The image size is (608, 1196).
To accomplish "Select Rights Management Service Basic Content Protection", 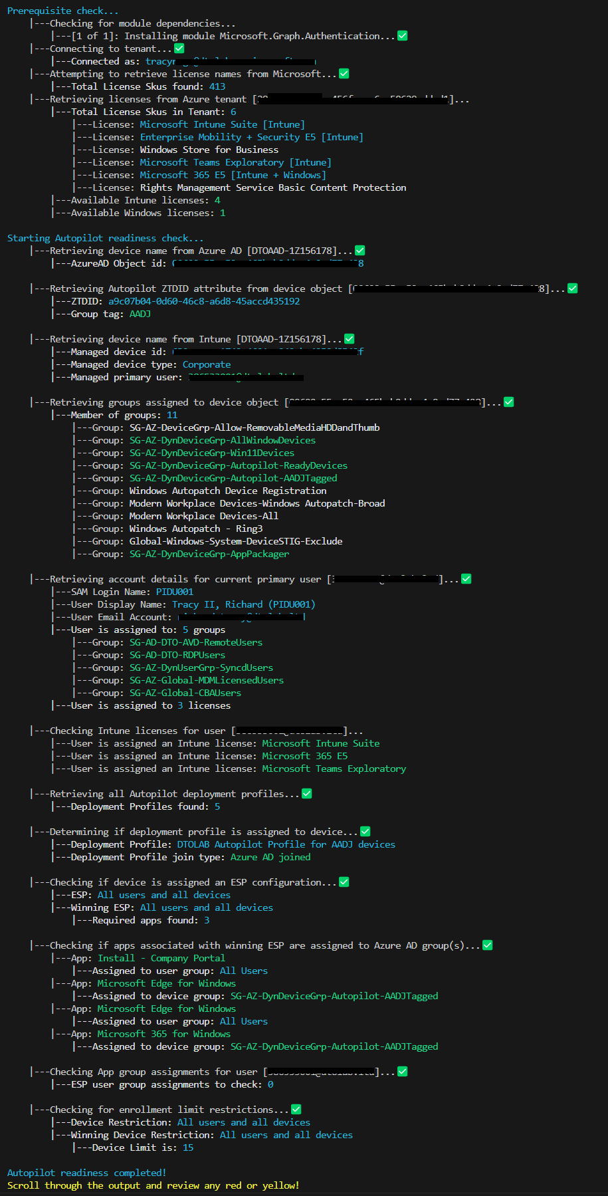I will coord(273,187).
